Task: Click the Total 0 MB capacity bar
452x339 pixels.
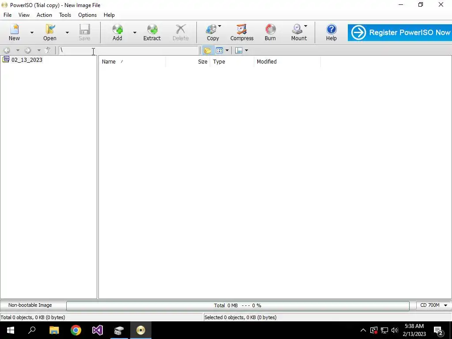Action: [238, 305]
